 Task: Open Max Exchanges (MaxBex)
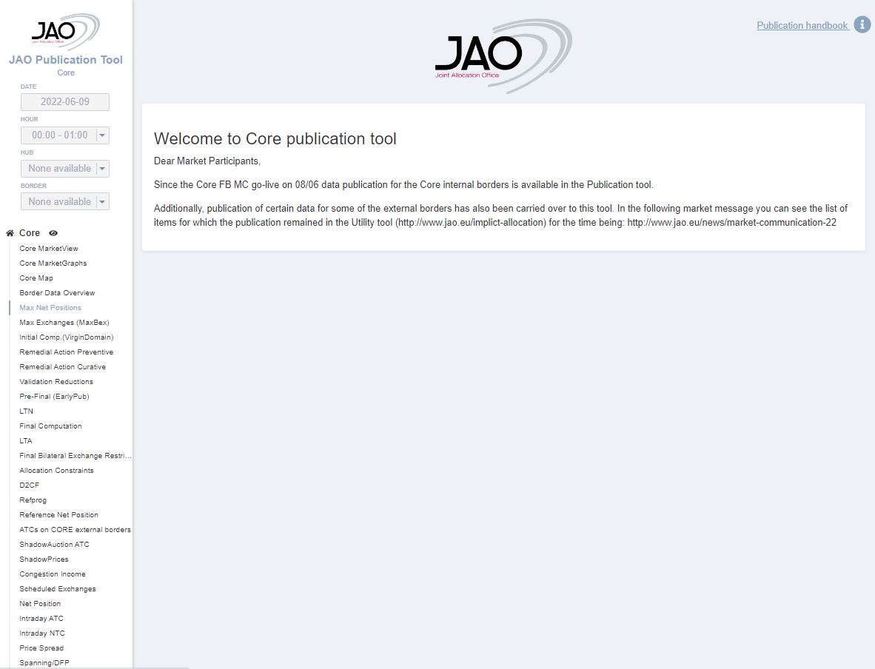pyautogui.click(x=64, y=323)
